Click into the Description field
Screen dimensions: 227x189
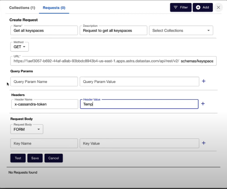(x=113, y=30)
